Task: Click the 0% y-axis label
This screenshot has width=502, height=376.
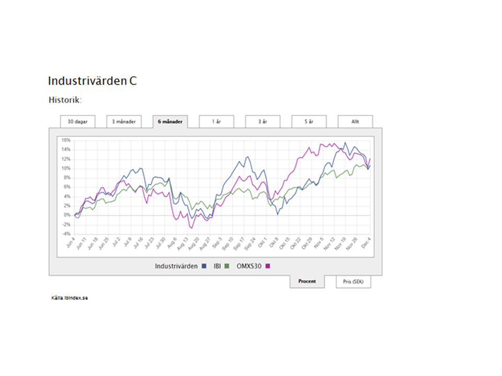Action: point(66,215)
